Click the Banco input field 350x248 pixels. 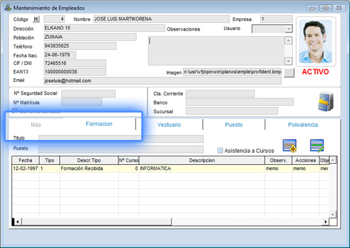[x=239, y=102]
